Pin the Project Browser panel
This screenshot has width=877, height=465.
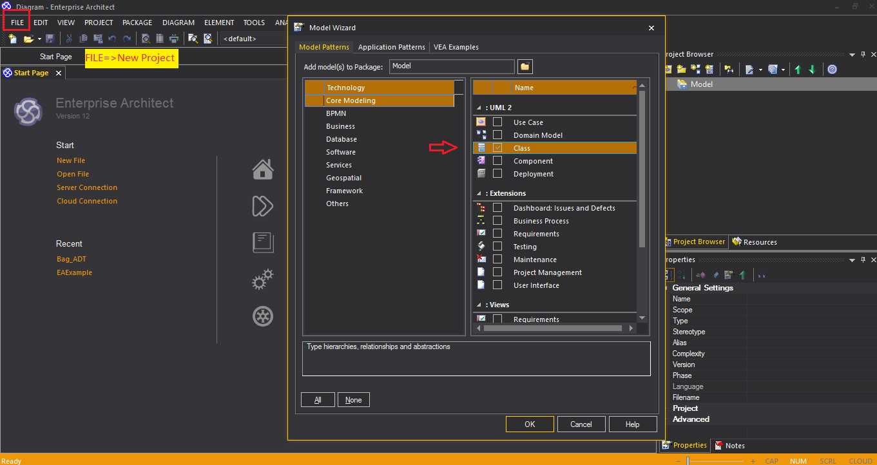[x=863, y=55]
